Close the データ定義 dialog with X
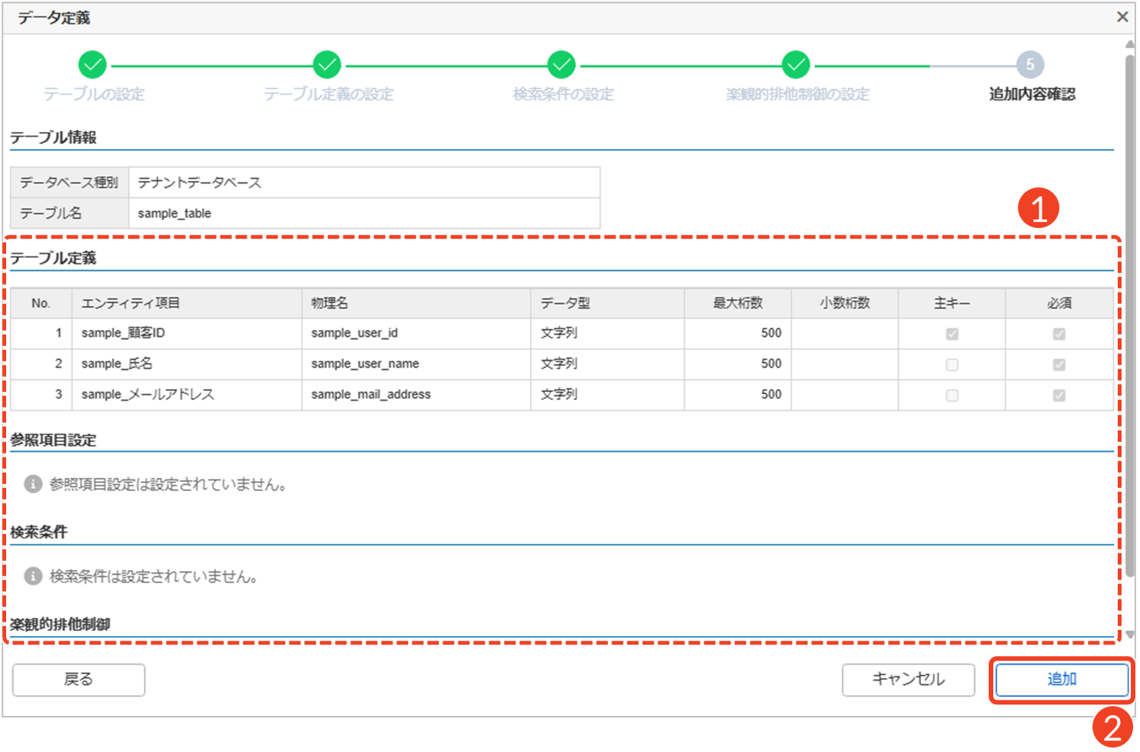 pyautogui.click(x=1122, y=17)
